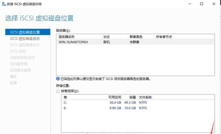Screen dimensions: 221x134
Task: Click the 未群集 cluster role cell
Action: coord(134,42)
